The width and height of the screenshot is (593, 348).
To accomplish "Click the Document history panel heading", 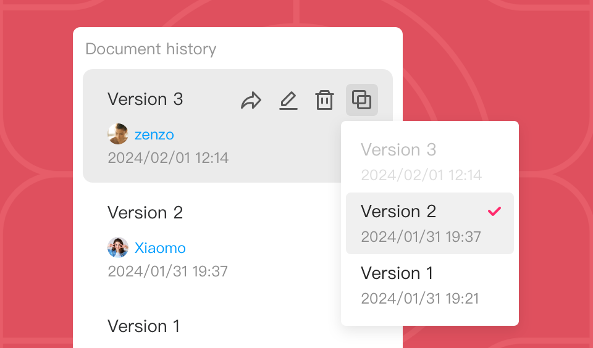I will coord(151,49).
